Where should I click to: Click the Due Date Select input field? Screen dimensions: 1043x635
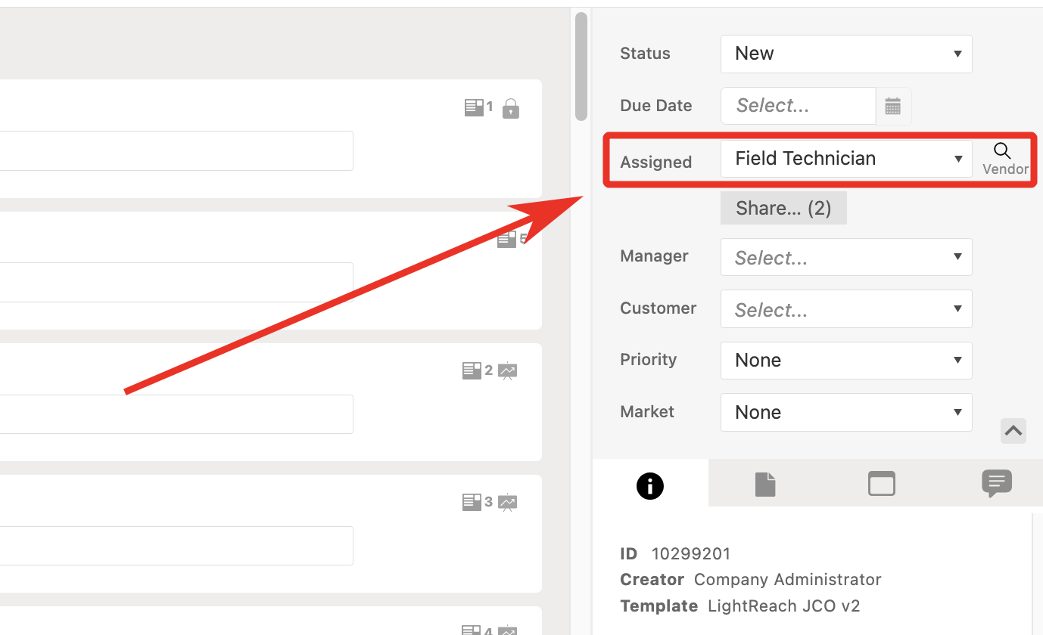(798, 107)
